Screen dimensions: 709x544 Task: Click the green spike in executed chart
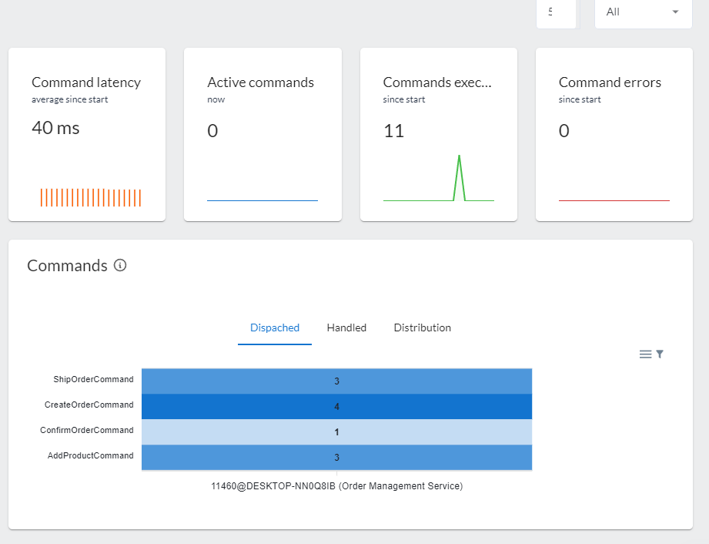(459, 177)
